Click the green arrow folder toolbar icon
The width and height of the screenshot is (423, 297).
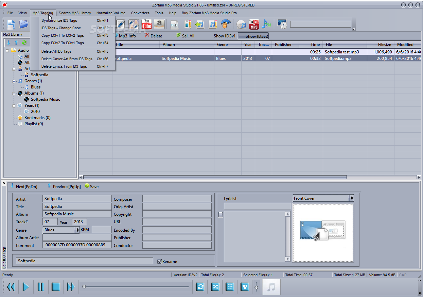(200, 24)
